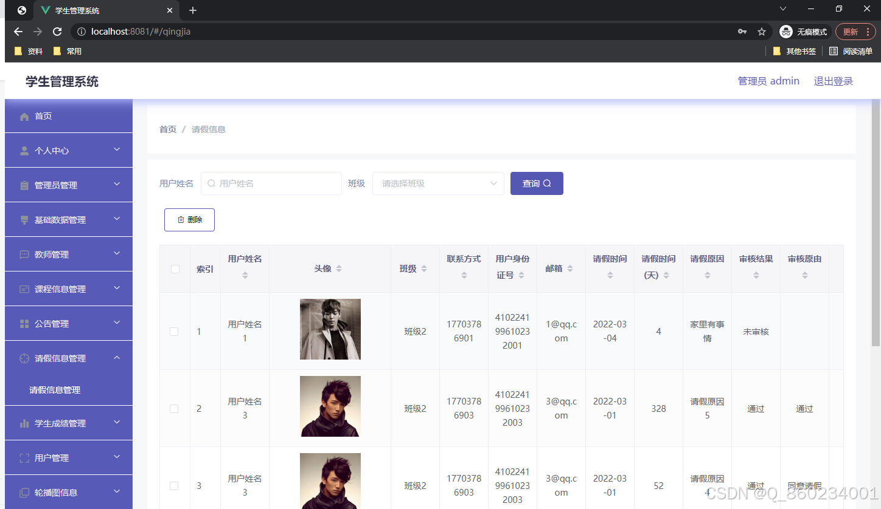
Task: Bookmark this page with star icon
Action: (762, 32)
